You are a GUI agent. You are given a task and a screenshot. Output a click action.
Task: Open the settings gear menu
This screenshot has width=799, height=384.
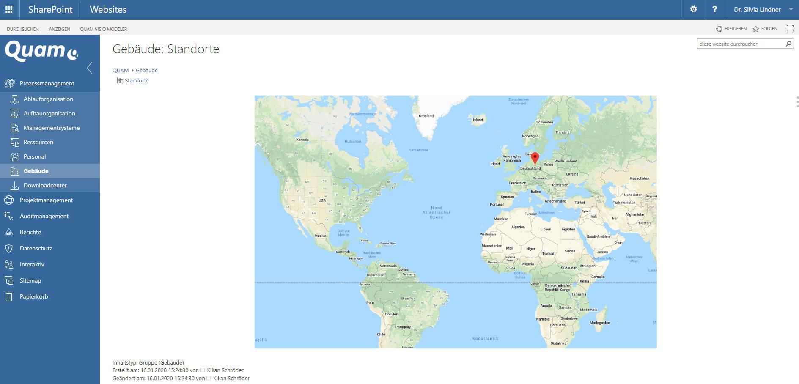tap(693, 9)
